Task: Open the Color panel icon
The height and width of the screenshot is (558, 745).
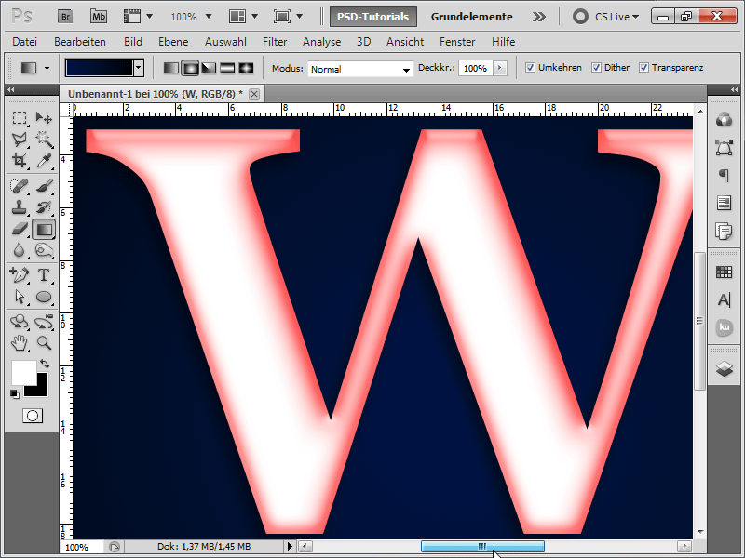Action: tap(724, 120)
